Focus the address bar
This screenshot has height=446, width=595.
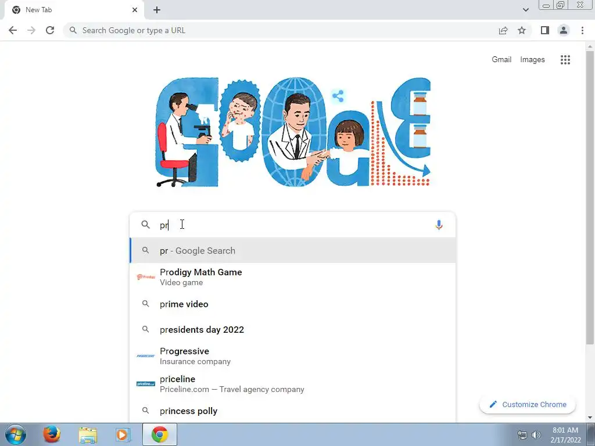click(281, 30)
